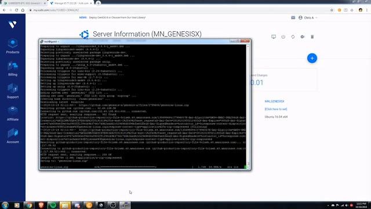Screen dimensions: 371x209
Task: Open the Chrome three-dot menu
Action: click(367, 10)
